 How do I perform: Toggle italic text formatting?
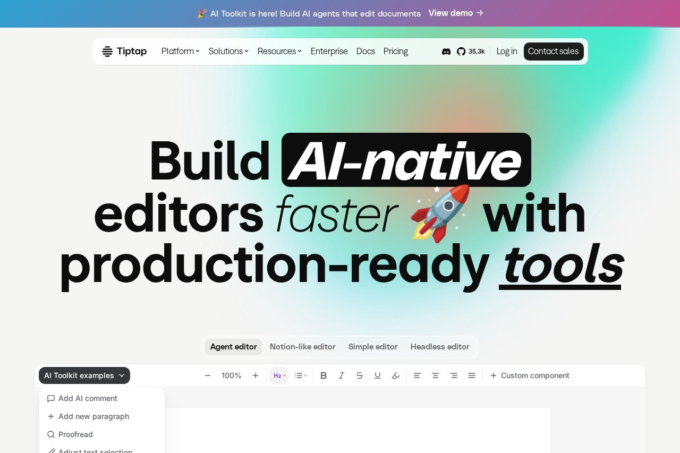[x=342, y=375]
